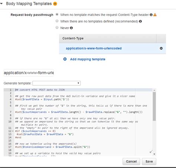Remove the application/x-www-form-urlencoded mapping with minus icon
Image resolution: width=176 pixels, height=168 pixels.
point(161,48)
